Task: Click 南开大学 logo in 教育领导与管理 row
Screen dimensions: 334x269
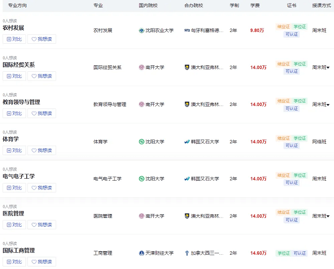Action: [141, 104]
